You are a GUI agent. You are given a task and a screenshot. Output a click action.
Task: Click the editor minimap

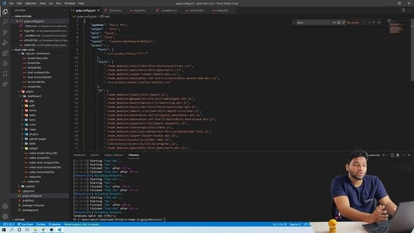[398, 27]
